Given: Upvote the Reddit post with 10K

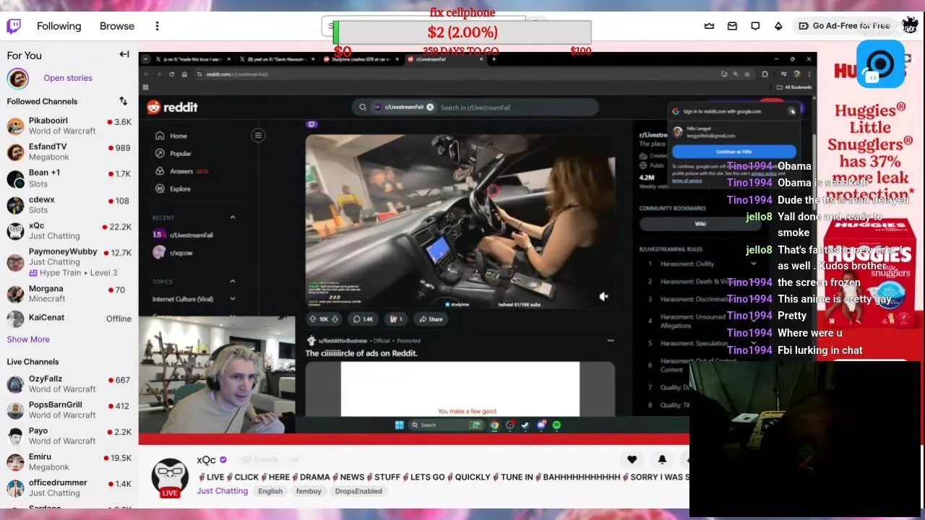Looking at the screenshot, I should [313, 318].
